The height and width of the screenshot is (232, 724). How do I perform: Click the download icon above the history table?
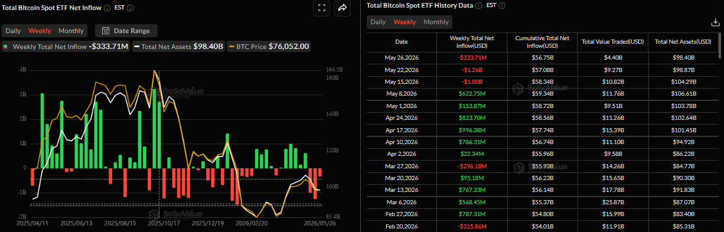coord(715,22)
